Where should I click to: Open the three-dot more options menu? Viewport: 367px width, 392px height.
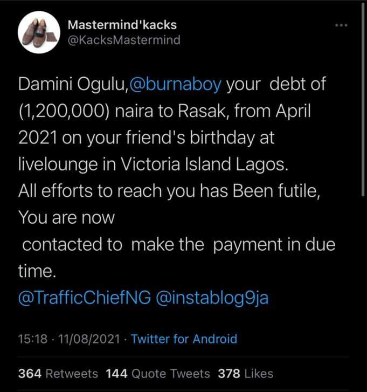(341, 26)
